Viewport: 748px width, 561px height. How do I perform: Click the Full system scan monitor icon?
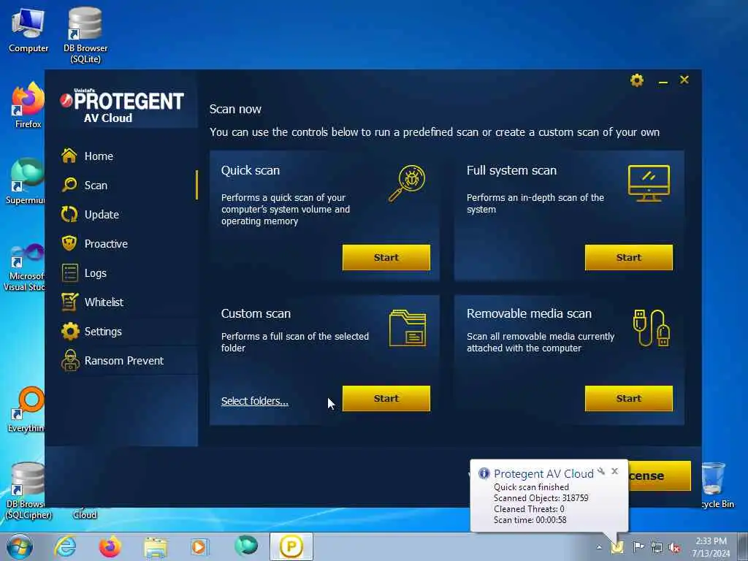649,183
